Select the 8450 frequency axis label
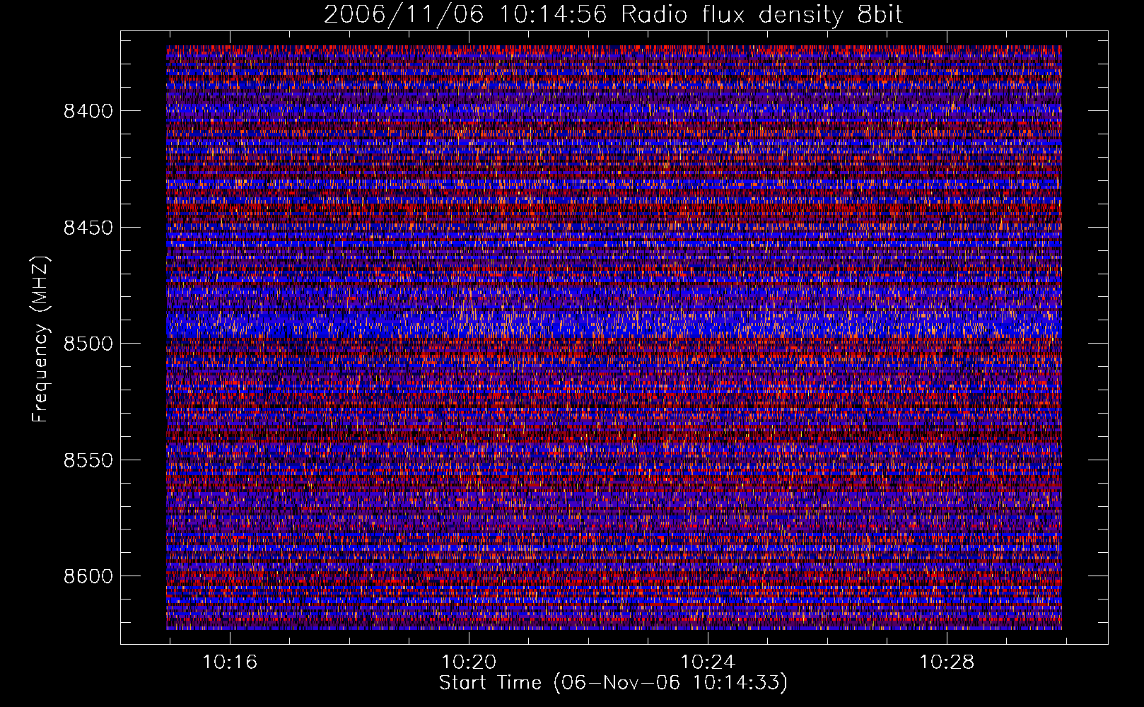The image size is (1144, 707). tap(88, 228)
